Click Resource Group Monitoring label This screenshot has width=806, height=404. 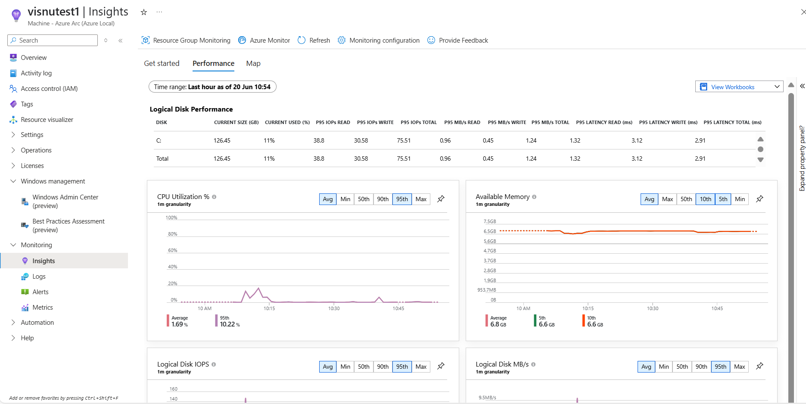[192, 40]
